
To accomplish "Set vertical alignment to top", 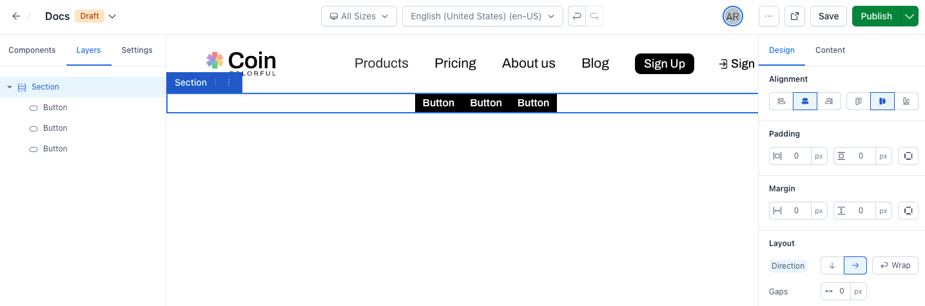I will click(x=859, y=101).
